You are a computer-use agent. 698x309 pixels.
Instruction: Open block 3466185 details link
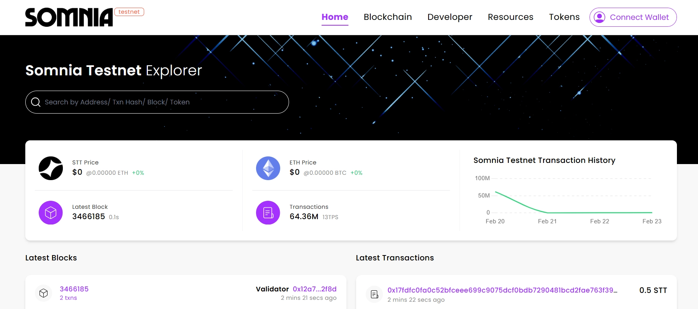74,289
